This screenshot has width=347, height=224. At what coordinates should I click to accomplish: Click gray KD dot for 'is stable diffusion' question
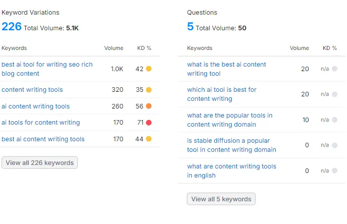(334, 145)
